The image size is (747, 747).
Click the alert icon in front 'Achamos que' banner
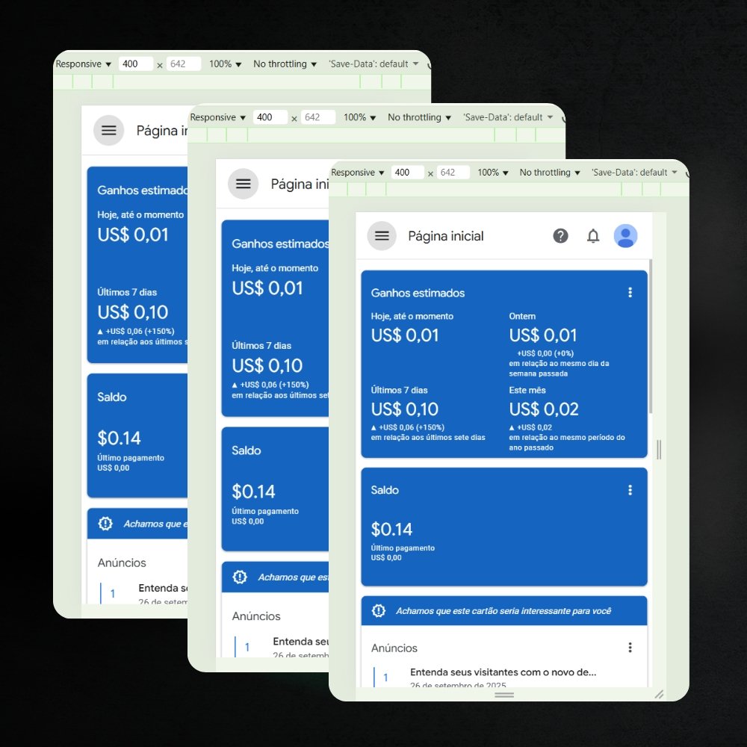click(379, 611)
